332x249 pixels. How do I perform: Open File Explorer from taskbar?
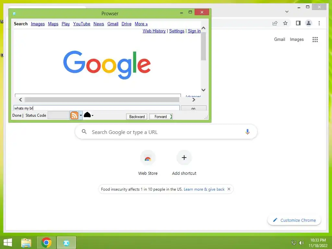coord(26,243)
